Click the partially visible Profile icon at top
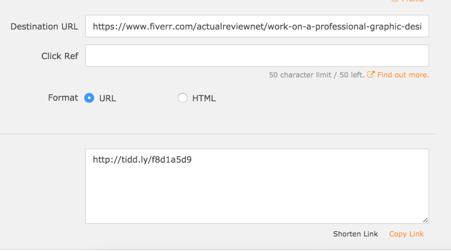Screen dimensions: 451x252 point(395,0)
